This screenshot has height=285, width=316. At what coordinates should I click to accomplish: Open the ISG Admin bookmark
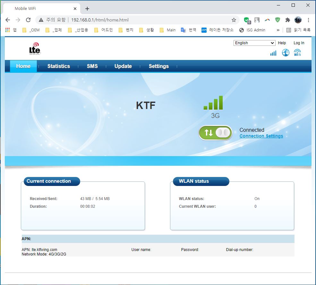[x=252, y=30]
